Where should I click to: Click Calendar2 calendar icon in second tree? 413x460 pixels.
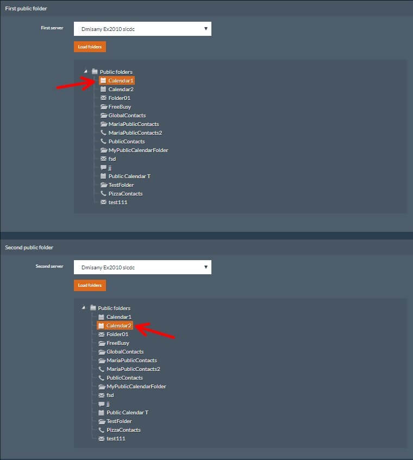pyautogui.click(x=101, y=326)
